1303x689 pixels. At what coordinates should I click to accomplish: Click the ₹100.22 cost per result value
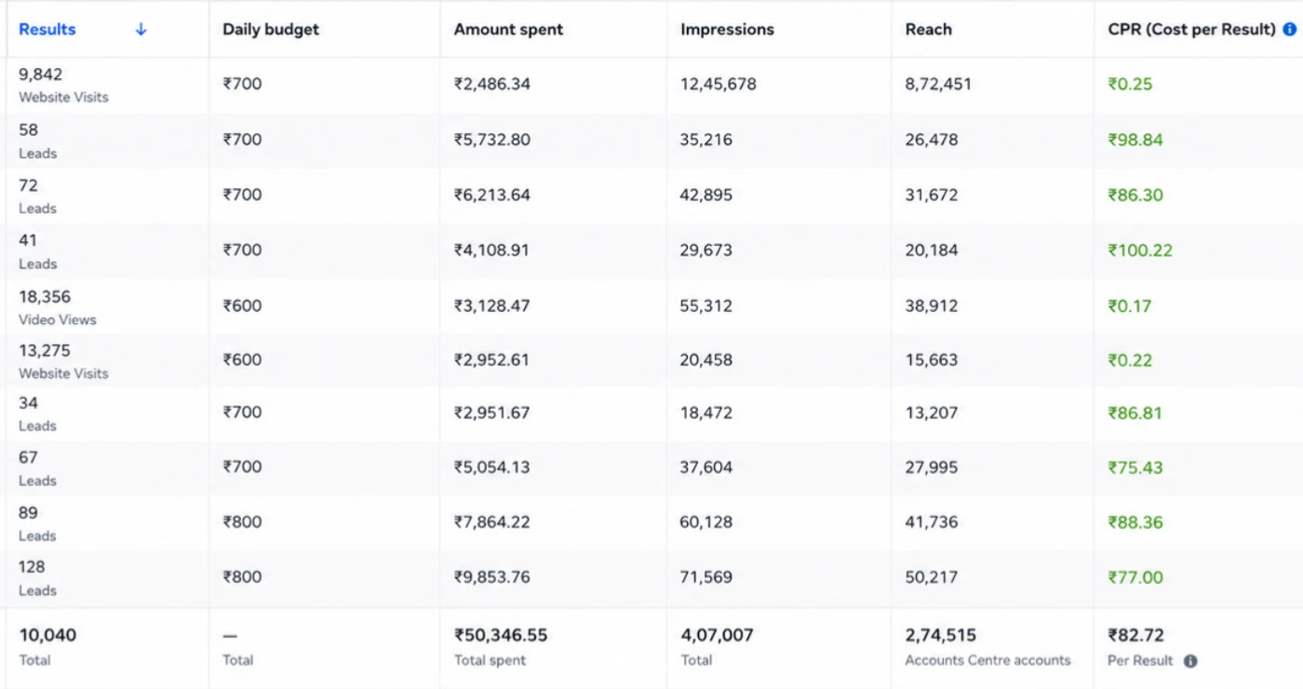click(1140, 250)
